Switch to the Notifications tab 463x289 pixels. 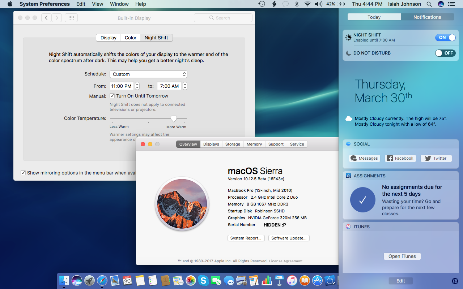pyautogui.click(x=427, y=17)
